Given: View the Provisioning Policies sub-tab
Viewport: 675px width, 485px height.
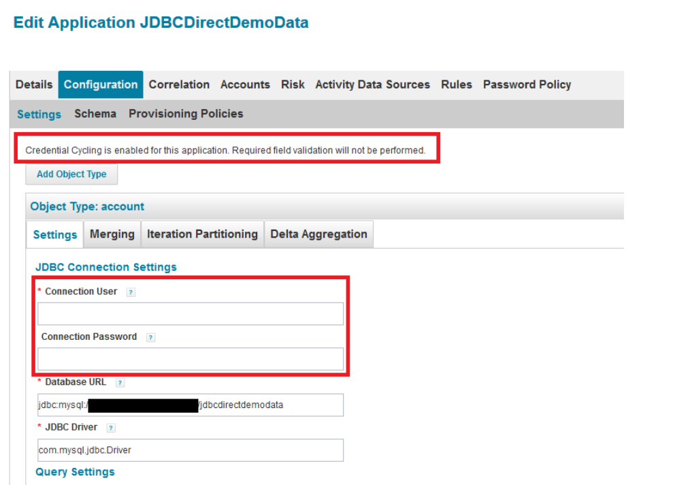Looking at the screenshot, I should pos(186,114).
